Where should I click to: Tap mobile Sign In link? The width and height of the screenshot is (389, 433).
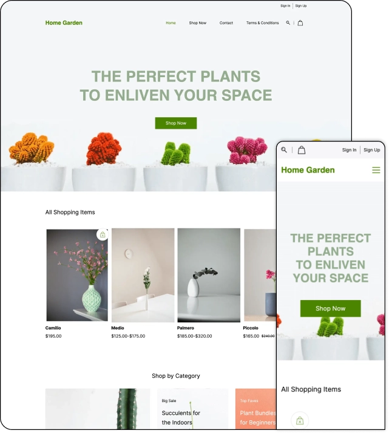(350, 150)
